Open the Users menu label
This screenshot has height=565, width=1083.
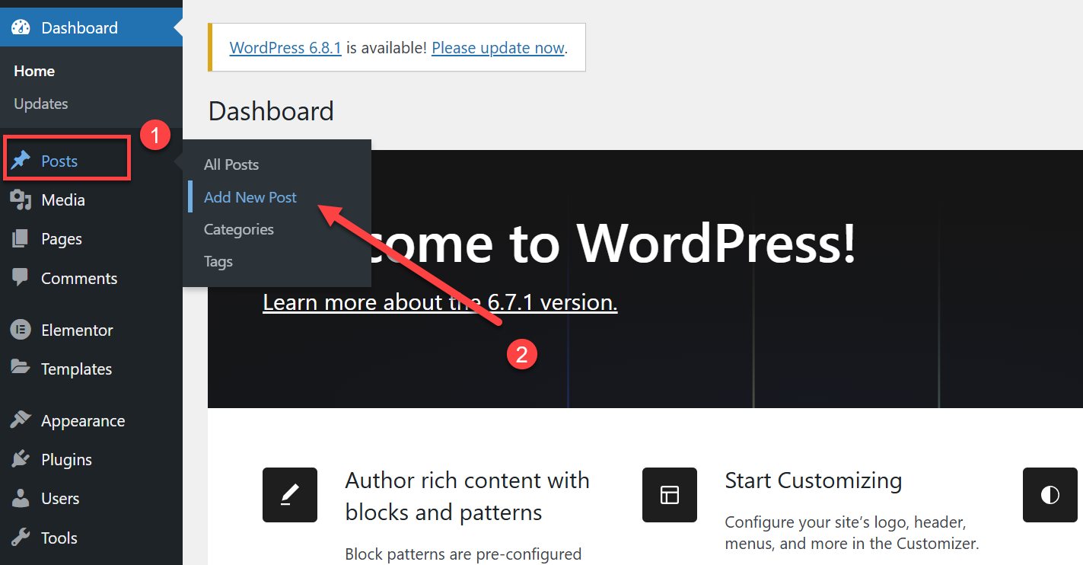click(x=60, y=499)
